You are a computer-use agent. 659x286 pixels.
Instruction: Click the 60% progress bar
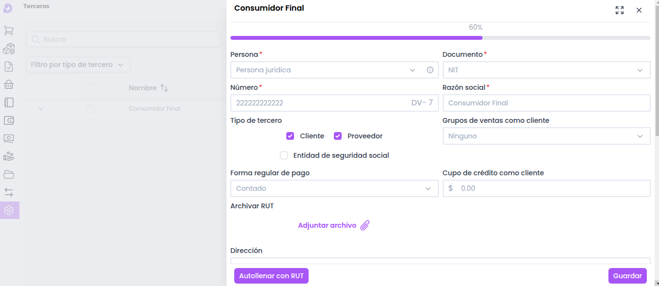point(440,37)
